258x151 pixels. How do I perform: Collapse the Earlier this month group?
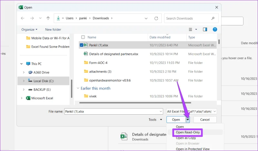coord(78,89)
